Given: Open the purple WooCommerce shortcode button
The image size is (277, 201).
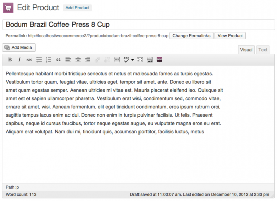Looking at the screenshot, I should coord(159,60).
